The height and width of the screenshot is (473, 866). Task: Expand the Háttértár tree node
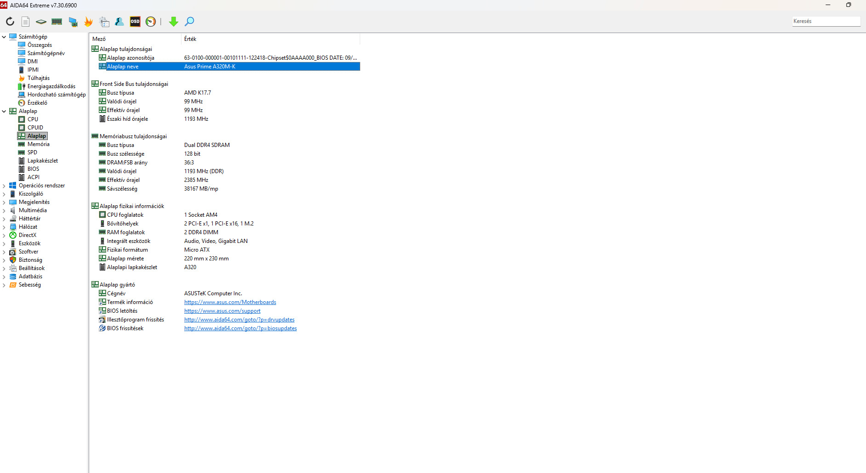4,219
